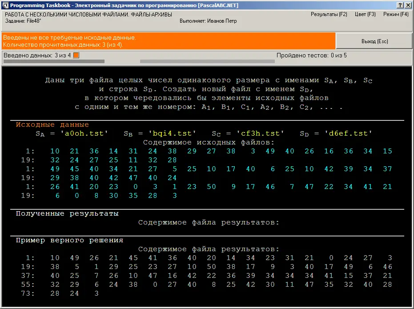Click the Выход (Esc) exit button

point(374,41)
